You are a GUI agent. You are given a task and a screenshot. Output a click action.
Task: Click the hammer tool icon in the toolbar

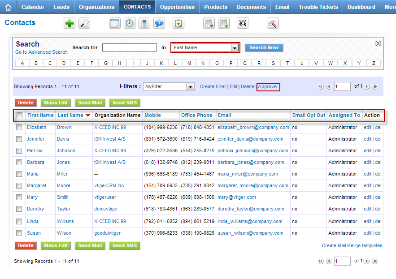[x=273, y=24]
